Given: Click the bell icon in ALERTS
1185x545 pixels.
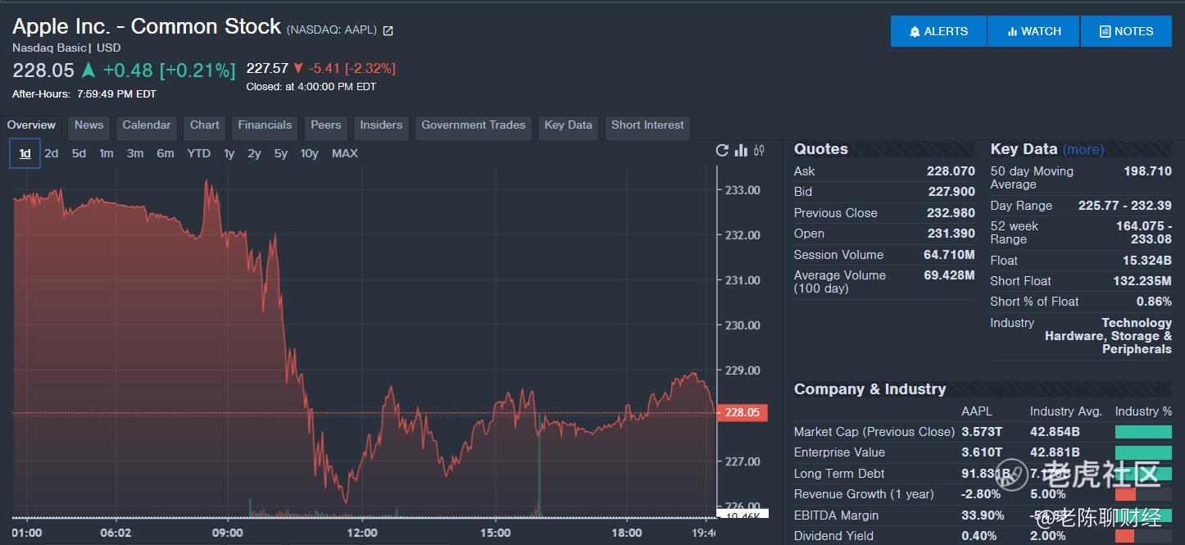Looking at the screenshot, I should pyautogui.click(x=915, y=32).
